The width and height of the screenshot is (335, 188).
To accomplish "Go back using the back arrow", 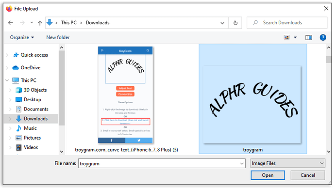I will point(10,23).
